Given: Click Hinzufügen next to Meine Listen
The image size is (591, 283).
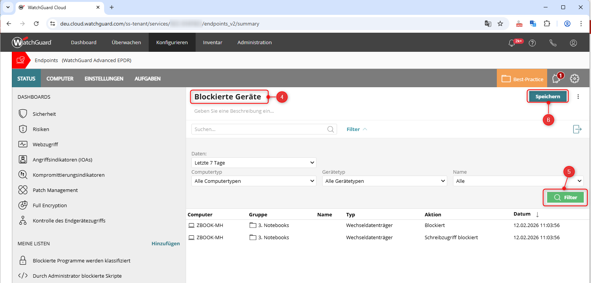Looking at the screenshot, I should 165,243.
